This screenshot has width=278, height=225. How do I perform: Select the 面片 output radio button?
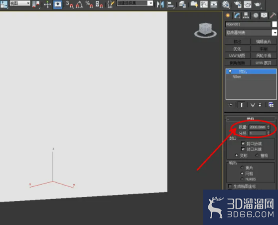click(242, 167)
